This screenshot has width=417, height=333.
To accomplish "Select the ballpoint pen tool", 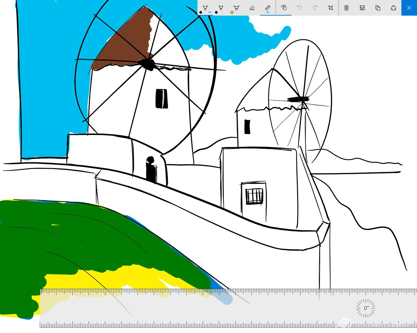I will pyautogui.click(x=205, y=7).
